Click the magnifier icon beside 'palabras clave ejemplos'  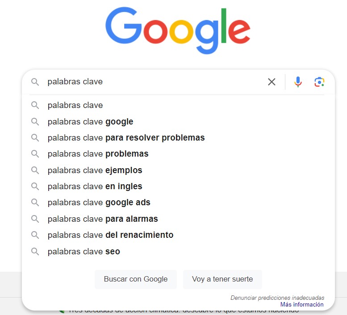[35, 170]
